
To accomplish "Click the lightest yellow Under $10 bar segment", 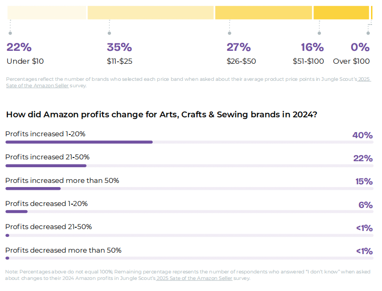I will 47,13.
